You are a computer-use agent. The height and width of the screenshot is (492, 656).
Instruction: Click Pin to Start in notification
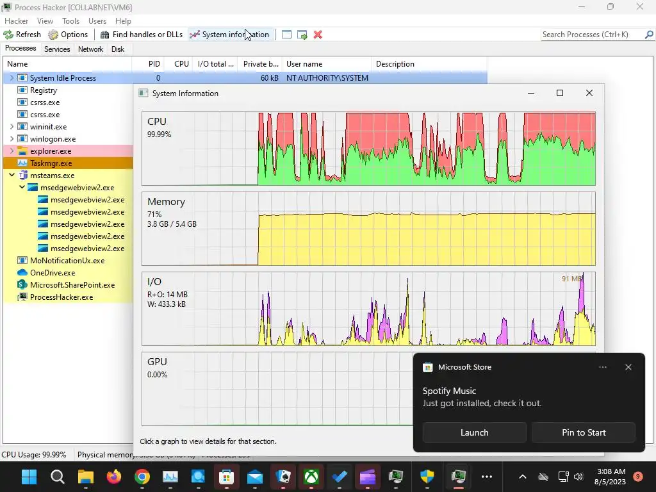point(584,432)
